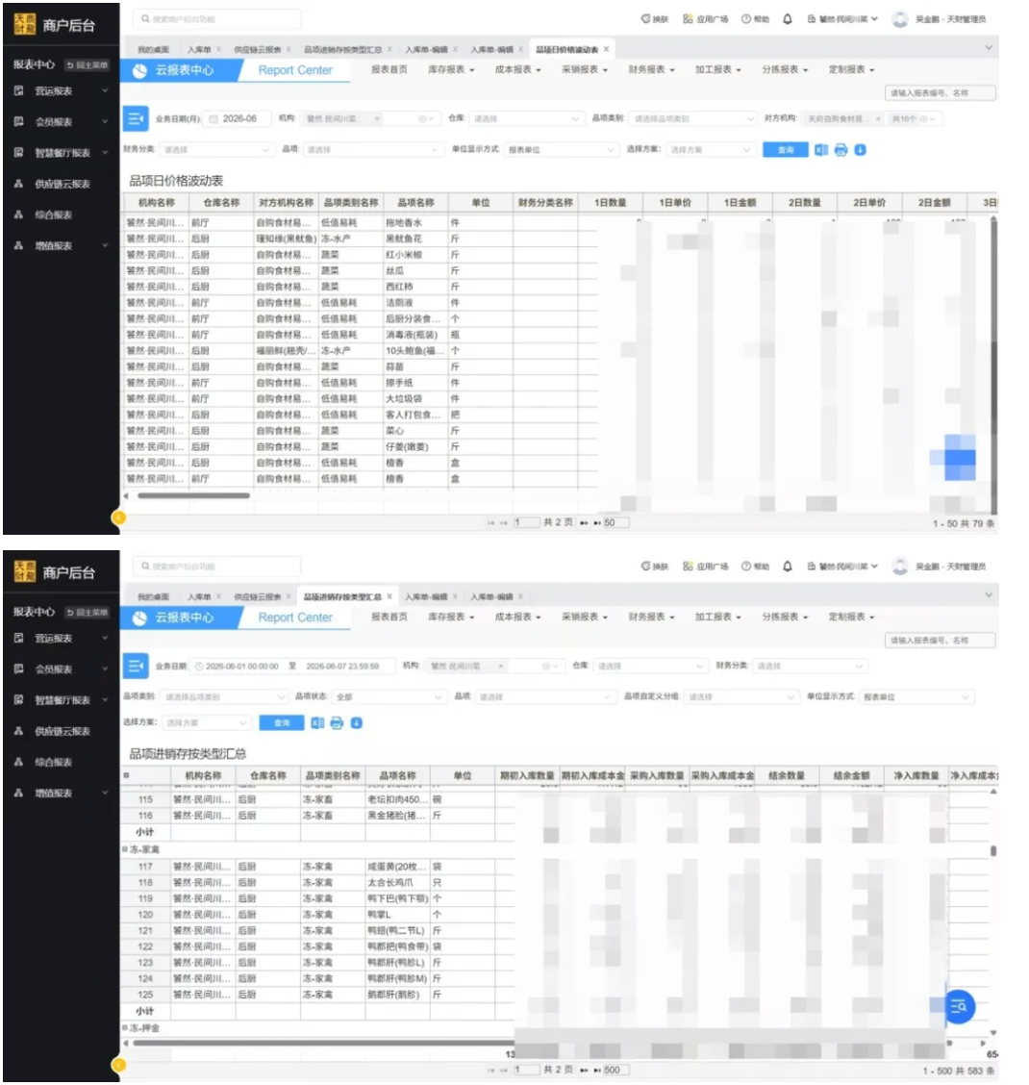This screenshot has width=1029, height=1085.
Task: Expand 营运报表 in top screenshot sidebar
Action: (61, 90)
